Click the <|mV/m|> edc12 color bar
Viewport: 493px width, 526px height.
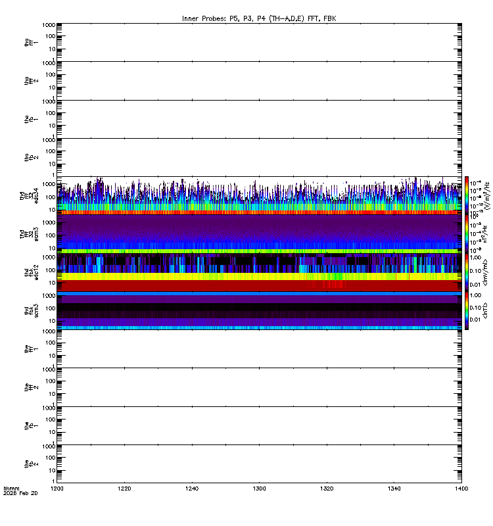[467, 272]
